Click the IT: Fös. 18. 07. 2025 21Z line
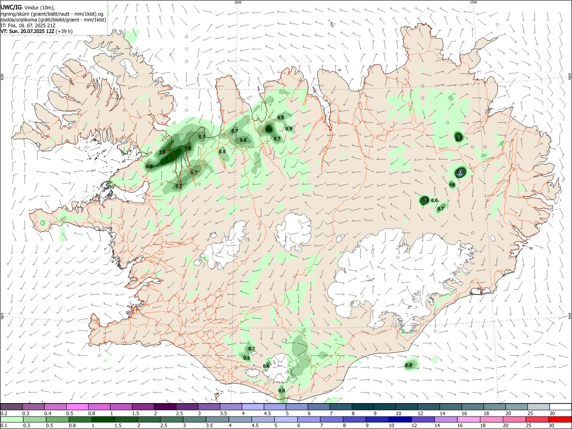Screen dimensions: 572x429 (x=28, y=25)
